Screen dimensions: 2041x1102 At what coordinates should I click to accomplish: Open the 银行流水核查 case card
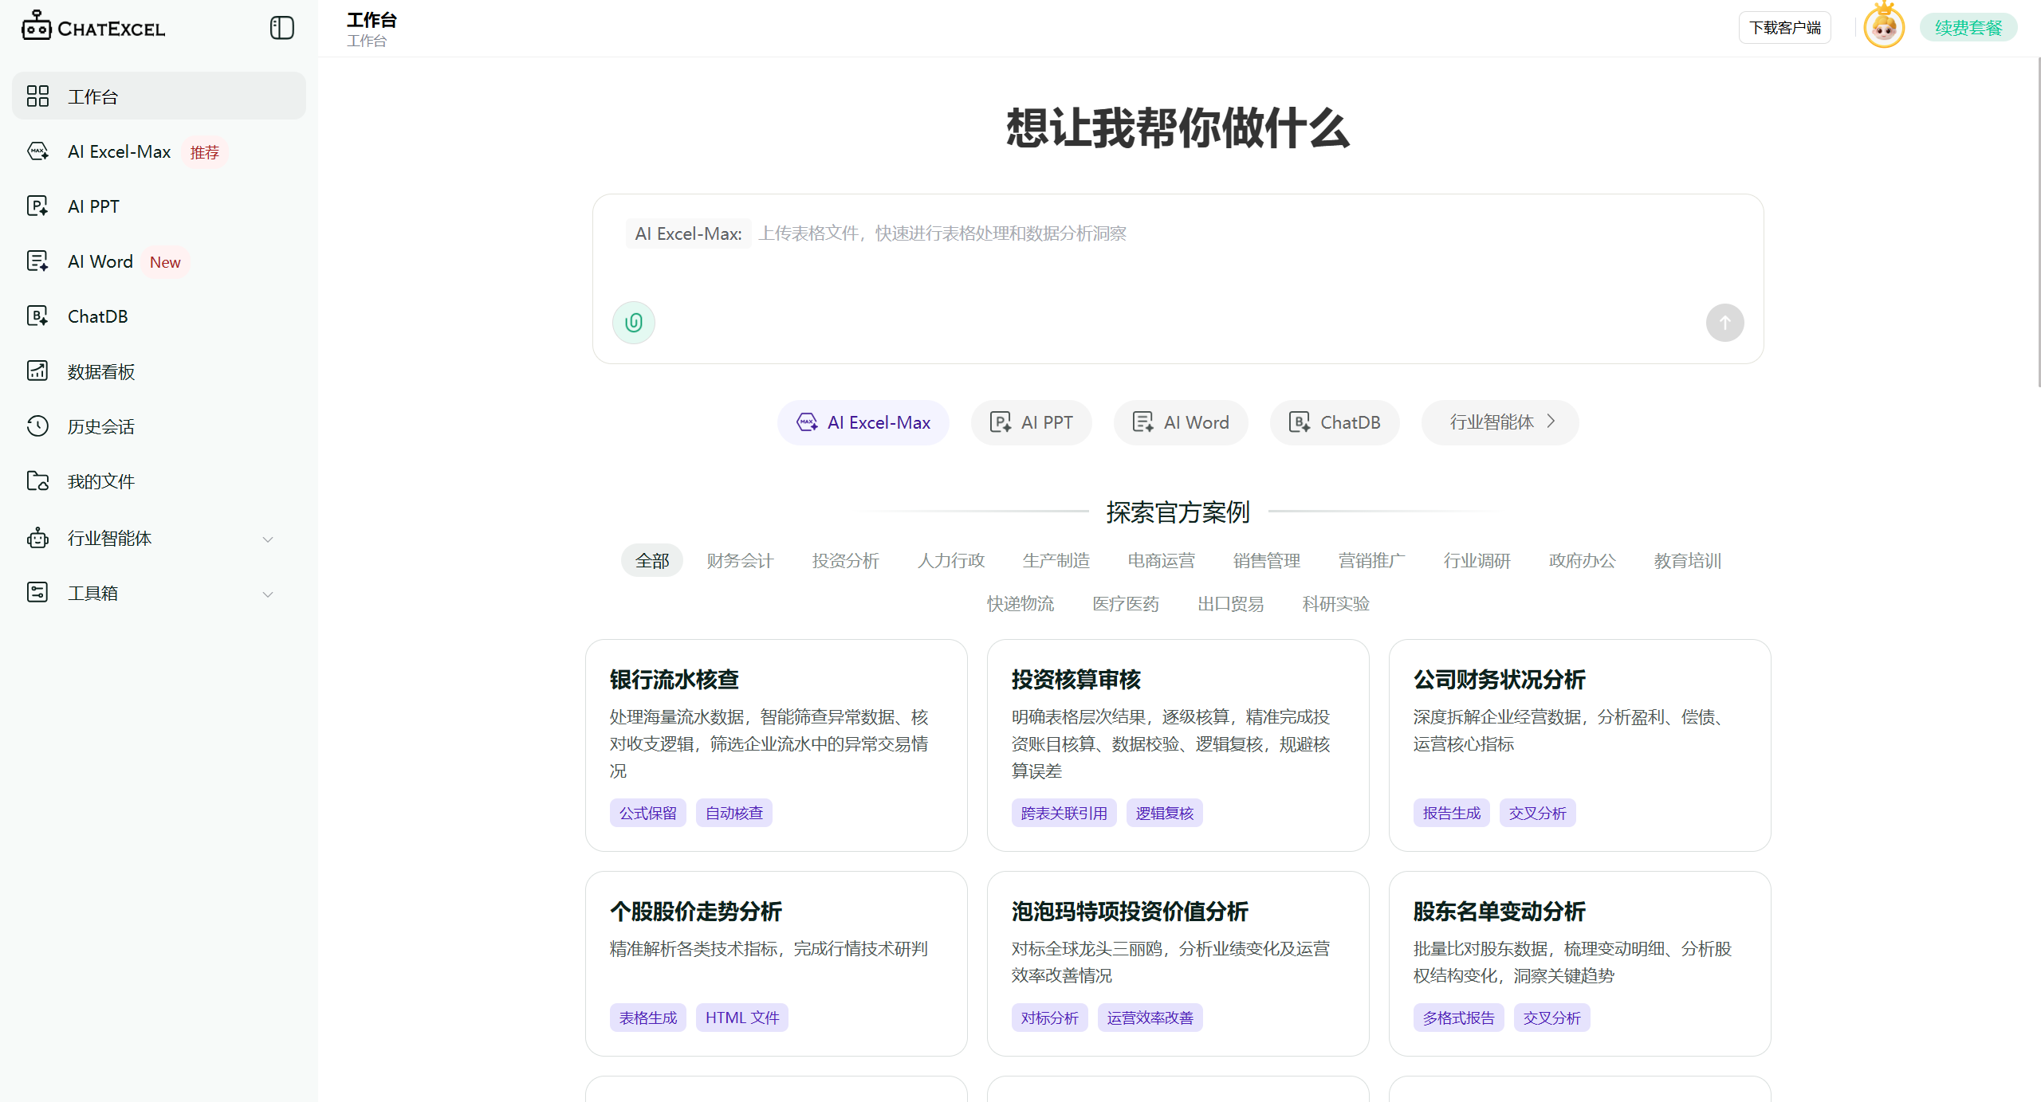(x=777, y=745)
